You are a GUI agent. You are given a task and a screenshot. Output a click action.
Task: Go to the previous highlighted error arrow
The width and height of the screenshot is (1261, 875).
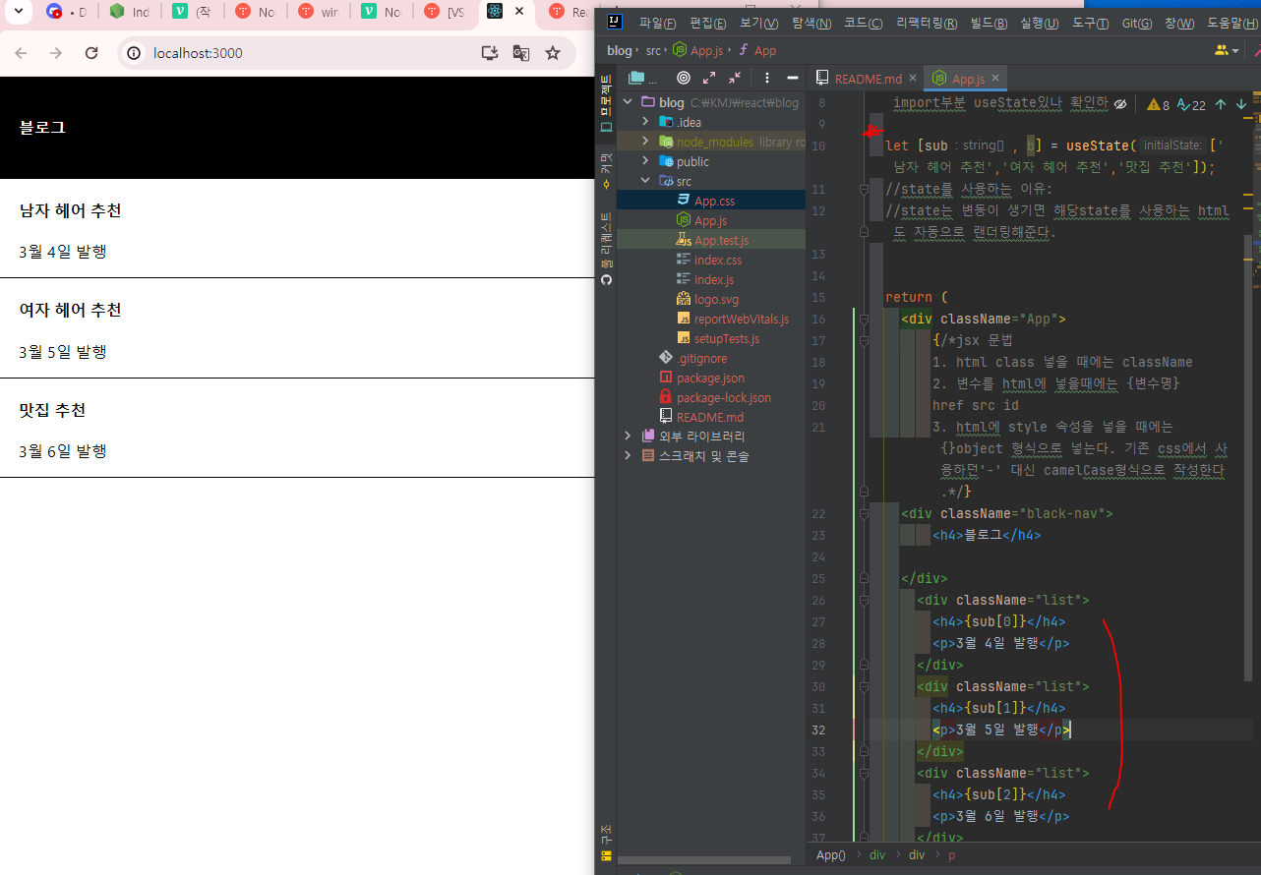point(1221,104)
